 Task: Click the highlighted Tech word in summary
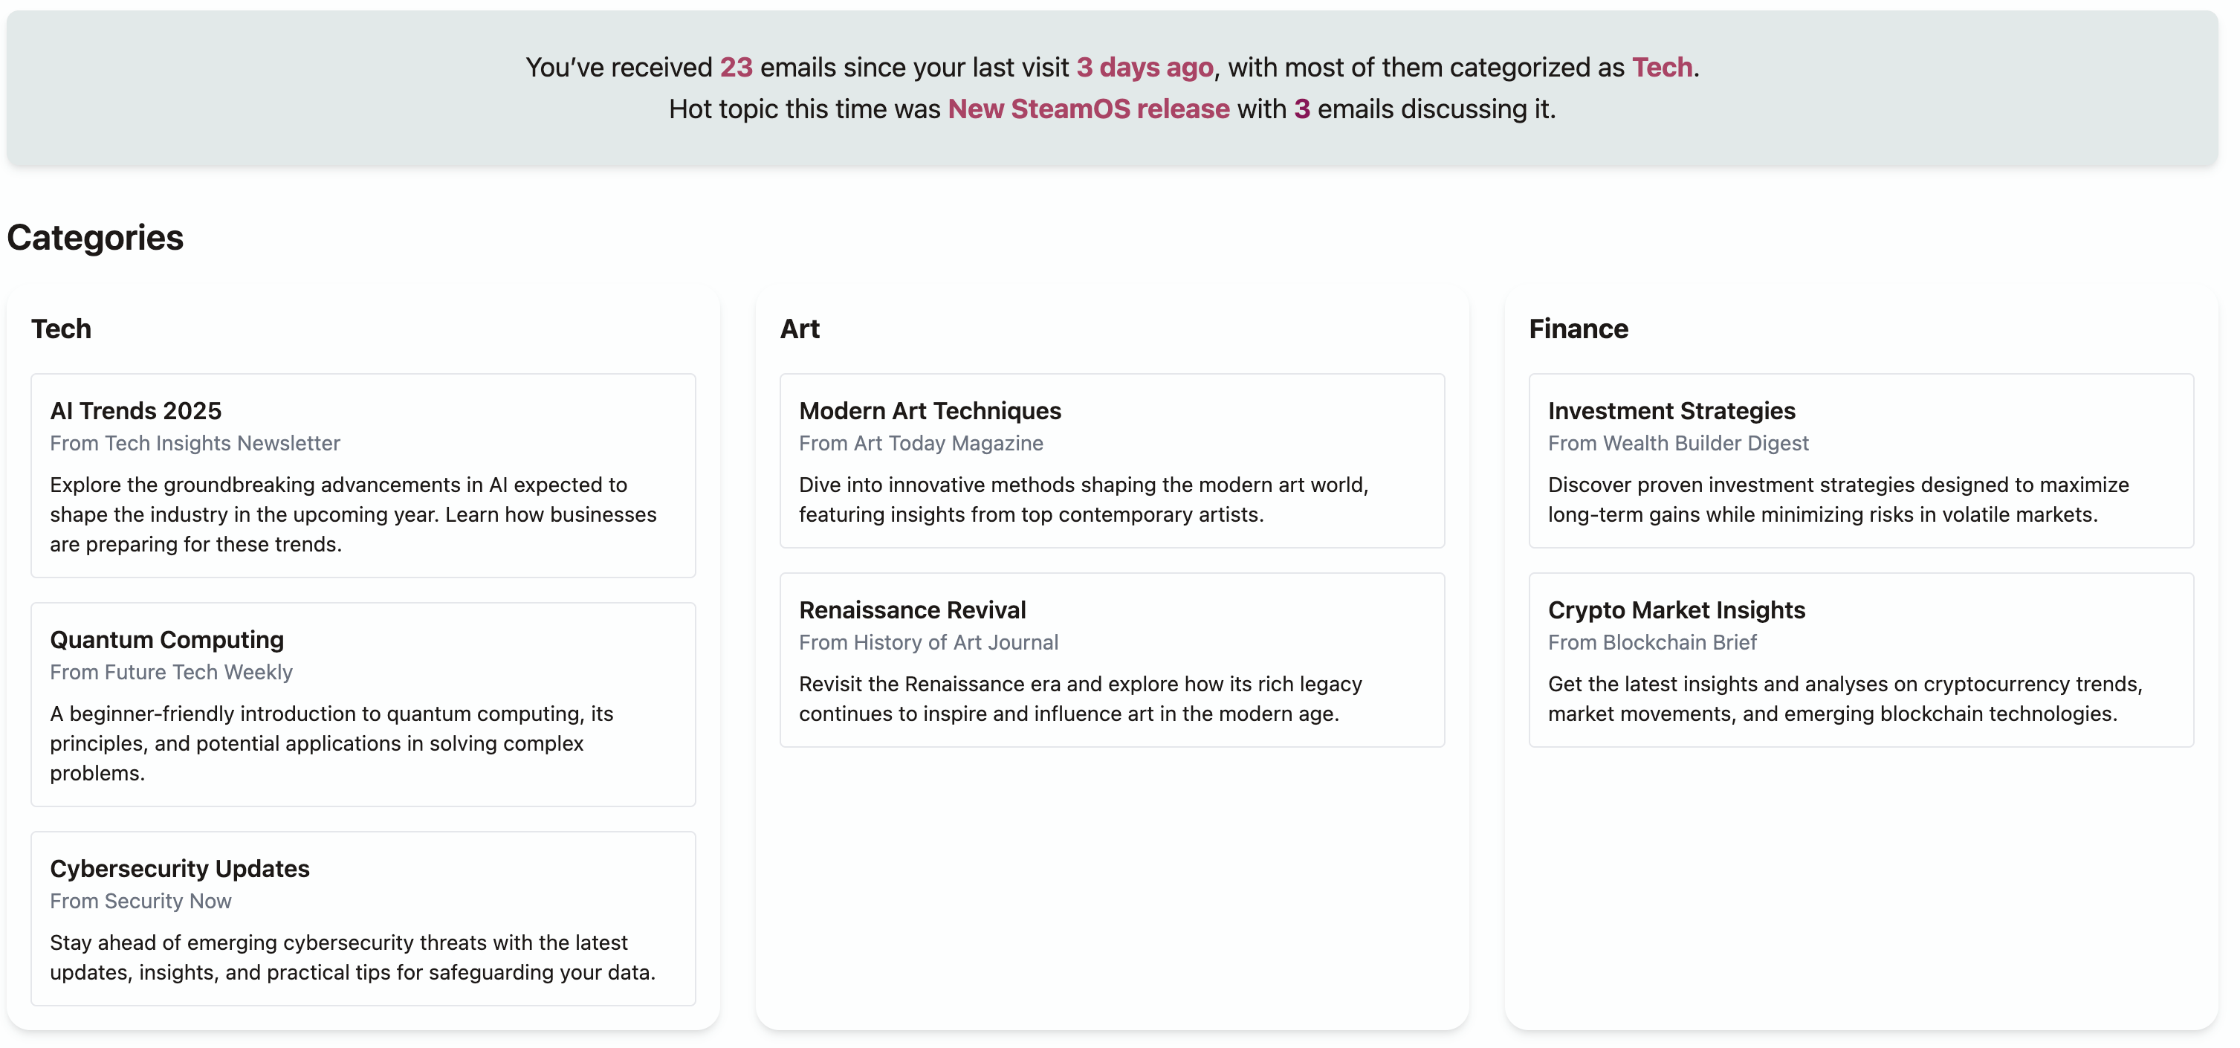coord(1662,67)
